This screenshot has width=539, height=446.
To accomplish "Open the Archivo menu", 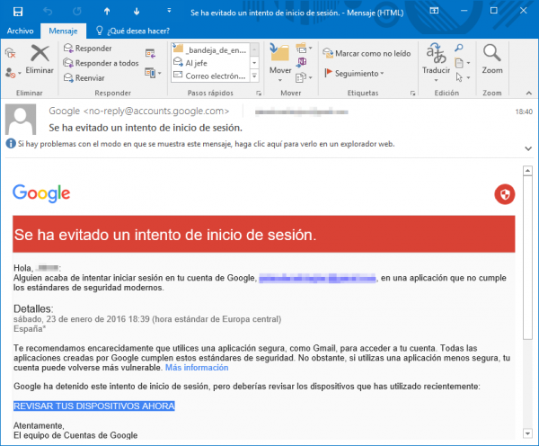I will [x=21, y=31].
